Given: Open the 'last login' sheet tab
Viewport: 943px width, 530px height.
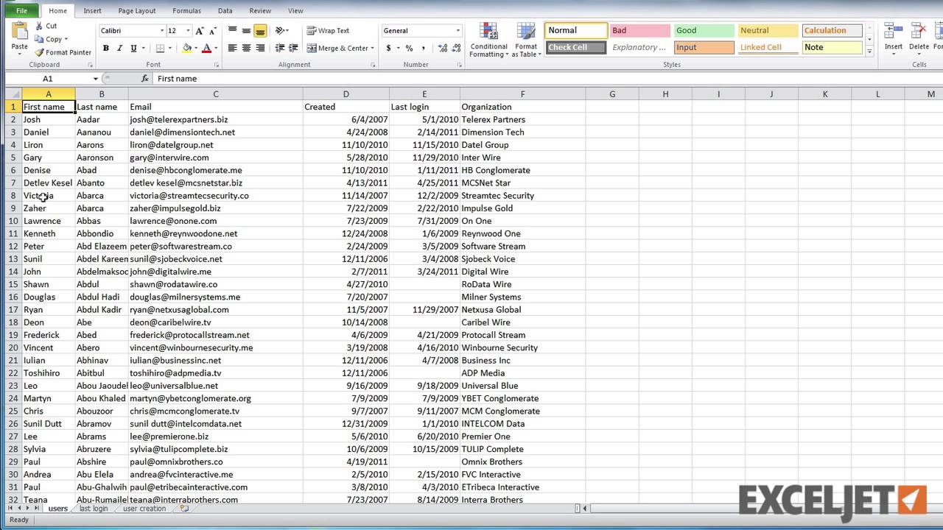Looking at the screenshot, I should 93,509.
